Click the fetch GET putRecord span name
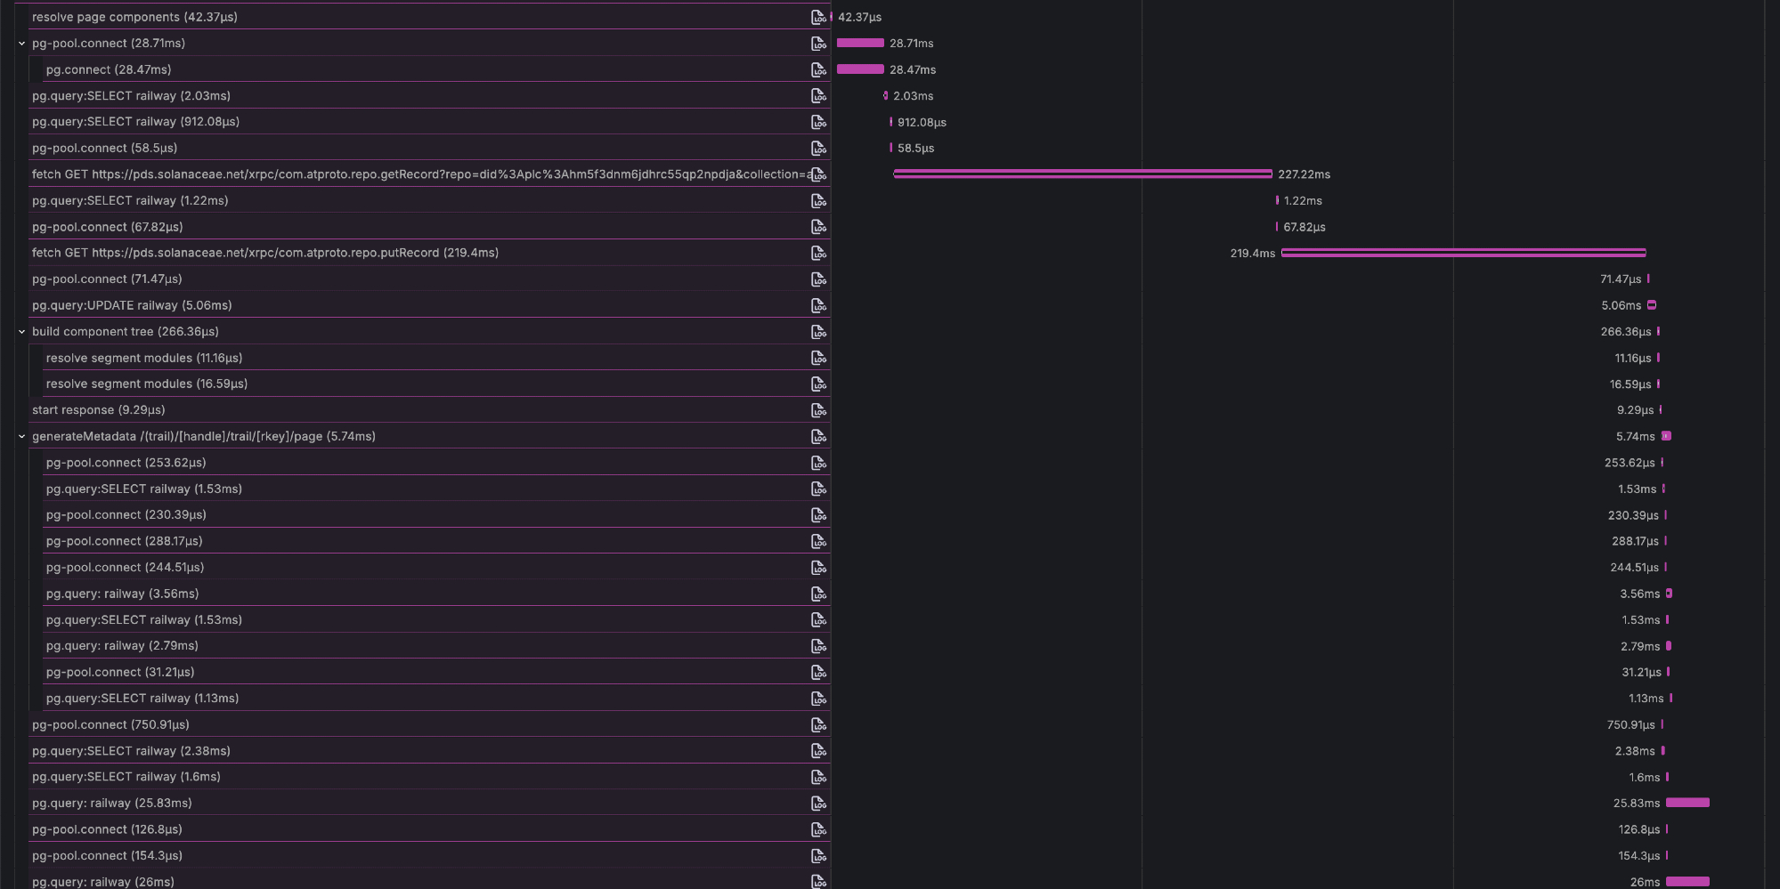1780x889 pixels. tap(264, 253)
